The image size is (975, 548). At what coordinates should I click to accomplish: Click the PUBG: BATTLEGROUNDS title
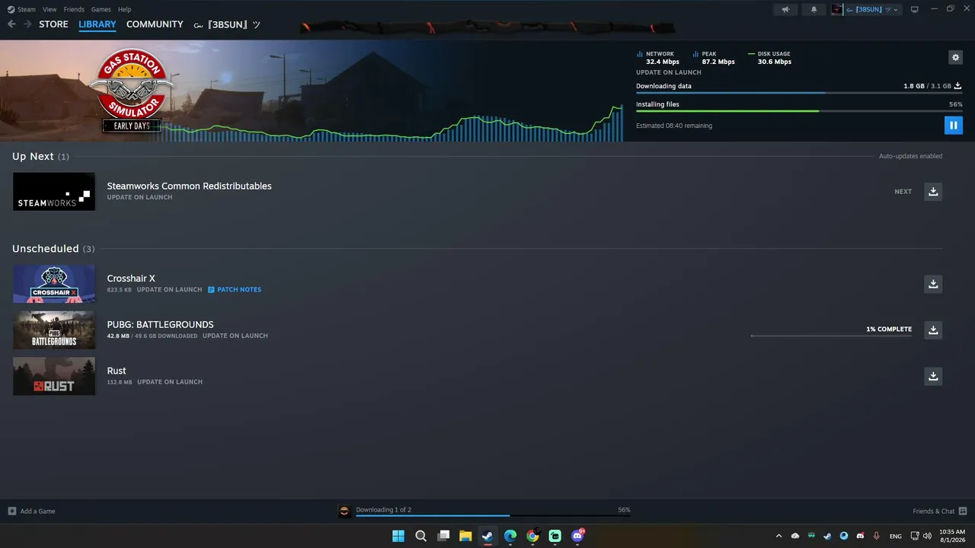[x=160, y=325]
